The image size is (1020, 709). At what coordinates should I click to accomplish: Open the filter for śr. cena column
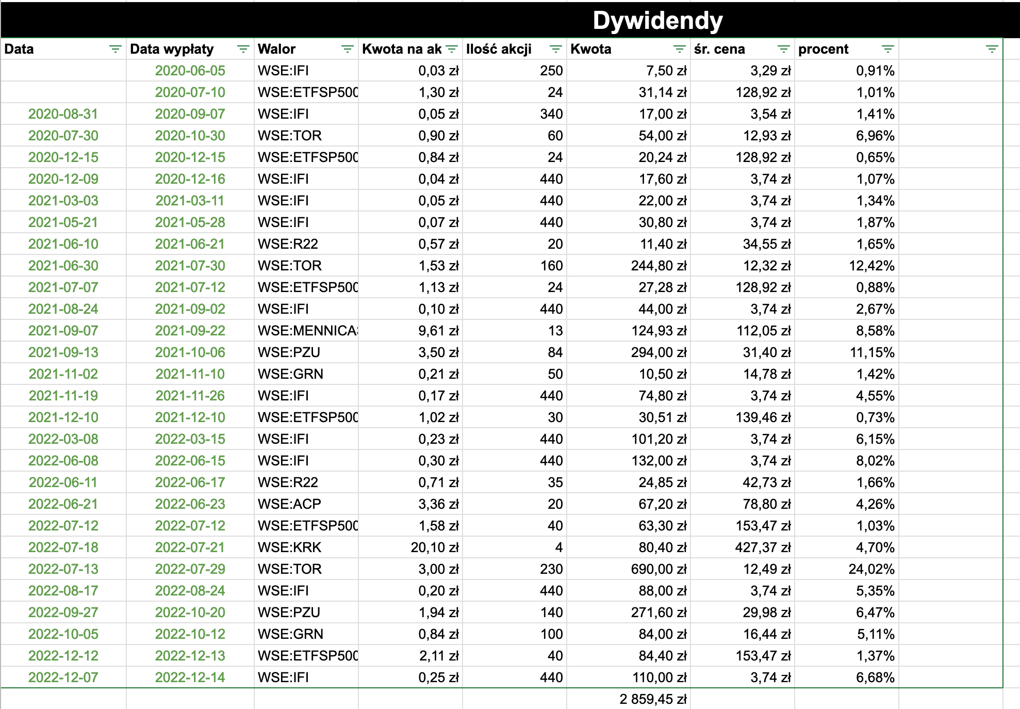783,49
